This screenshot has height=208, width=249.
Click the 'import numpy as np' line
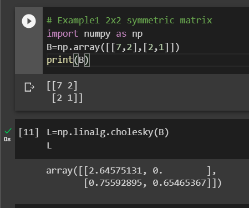pos(95,34)
